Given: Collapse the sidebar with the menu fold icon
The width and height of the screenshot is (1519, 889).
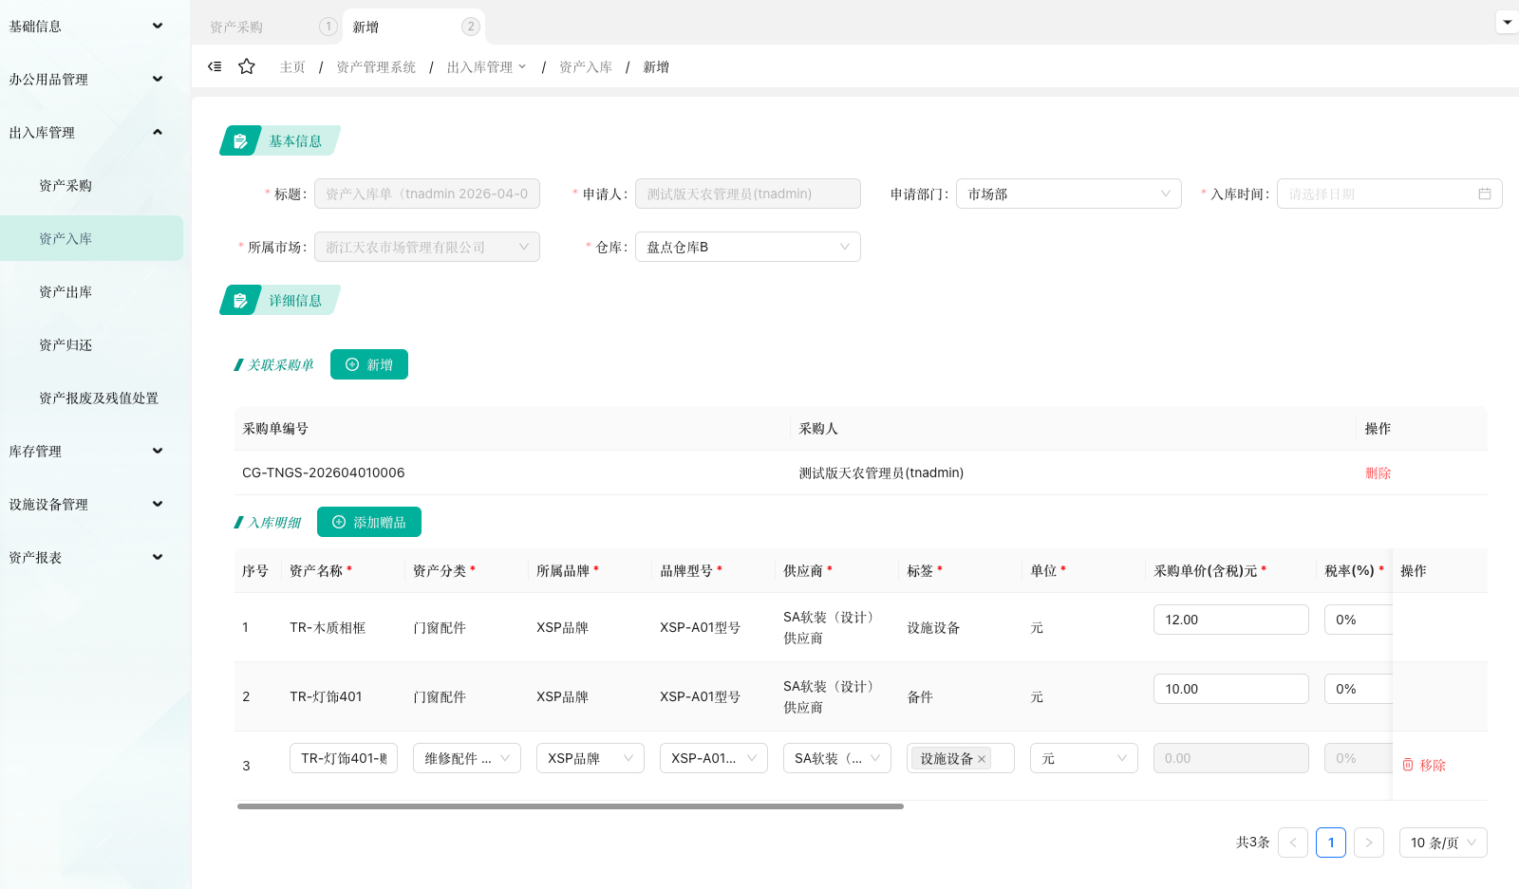Looking at the screenshot, I should click(215, 66).
